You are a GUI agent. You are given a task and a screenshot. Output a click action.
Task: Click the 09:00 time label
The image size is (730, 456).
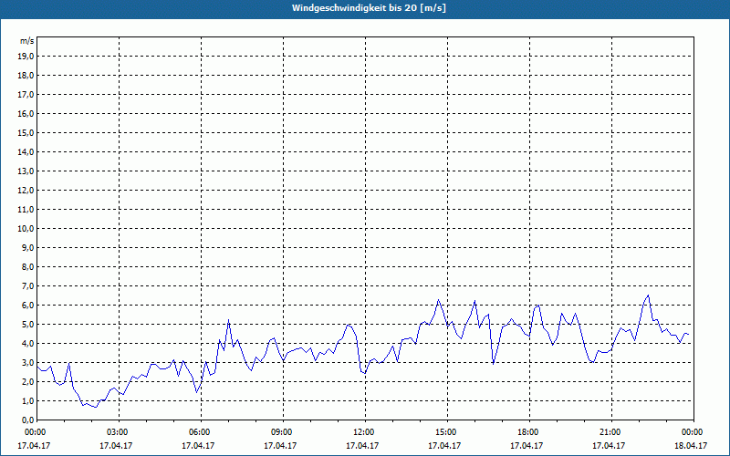coord(283,432)
